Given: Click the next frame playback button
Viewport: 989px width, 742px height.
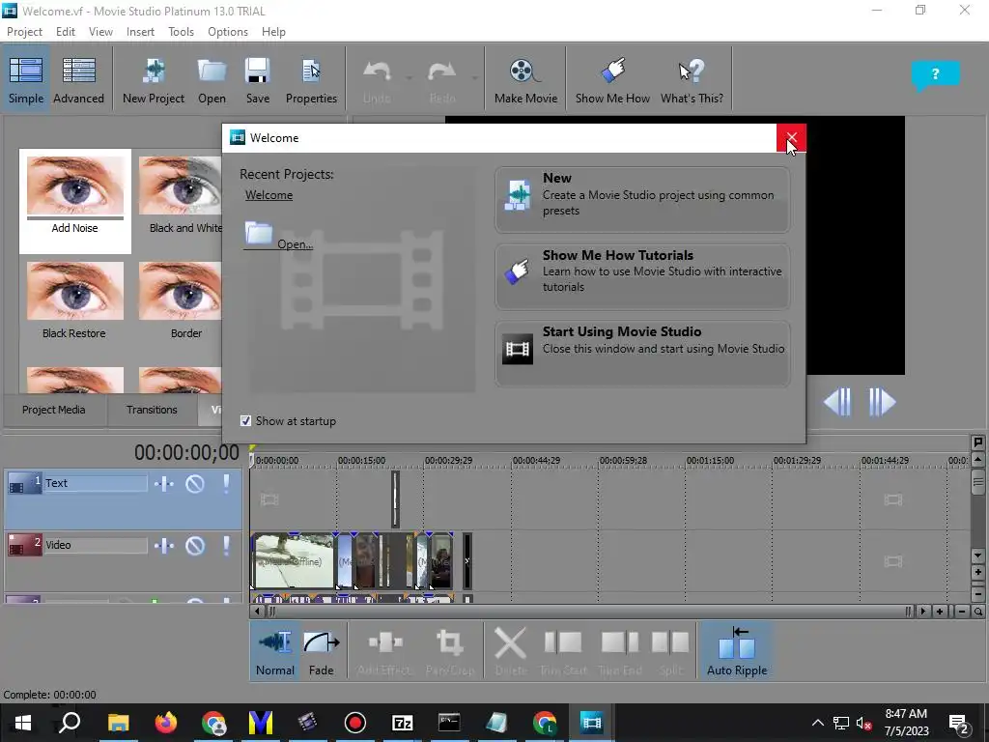Looking at the screenshot, I should (882, 402).
